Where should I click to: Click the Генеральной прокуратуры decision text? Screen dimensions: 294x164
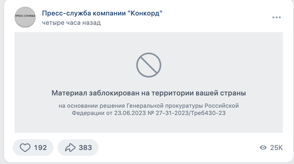coord(165,106)
